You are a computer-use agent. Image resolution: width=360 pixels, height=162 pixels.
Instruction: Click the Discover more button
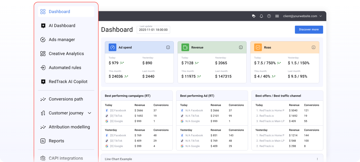(x=309, y=30)
